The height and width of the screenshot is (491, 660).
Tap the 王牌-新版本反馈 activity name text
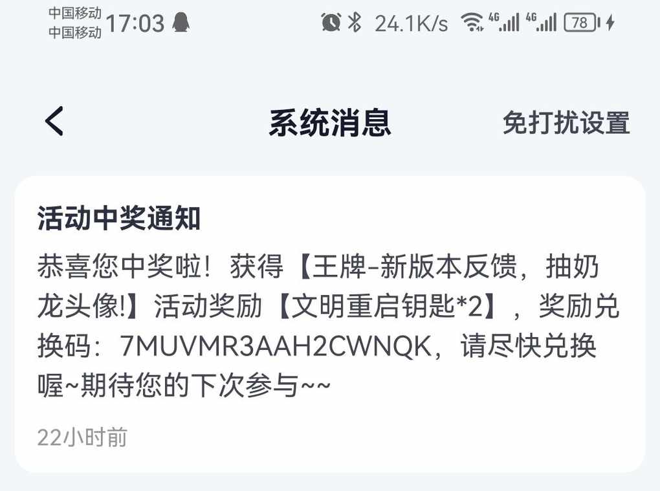(414, 267)
